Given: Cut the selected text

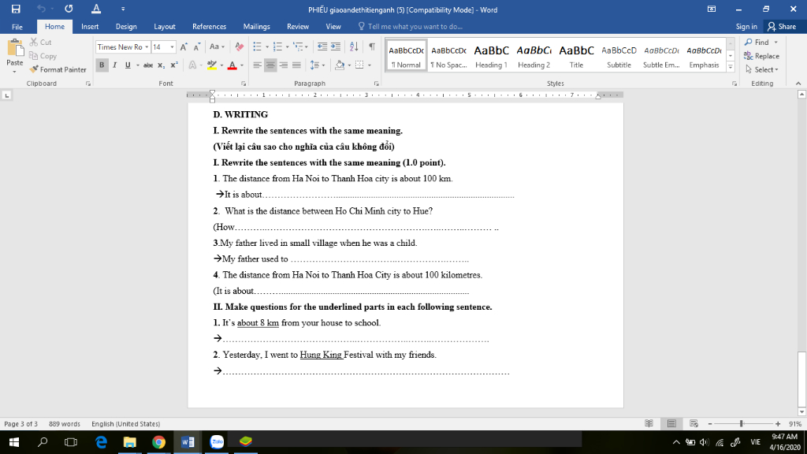Looking at the screenshot, I should click(41, 43).
